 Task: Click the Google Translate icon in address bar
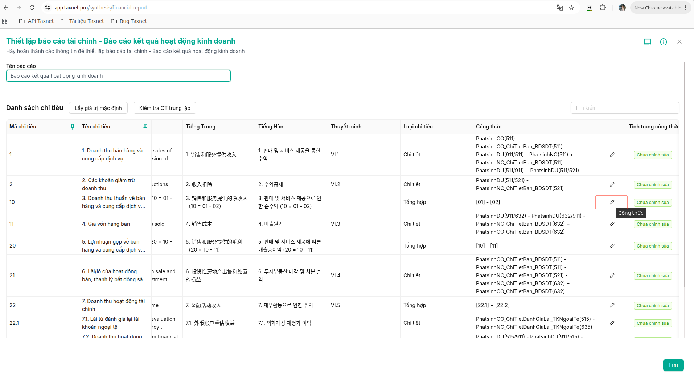[560, 8]
